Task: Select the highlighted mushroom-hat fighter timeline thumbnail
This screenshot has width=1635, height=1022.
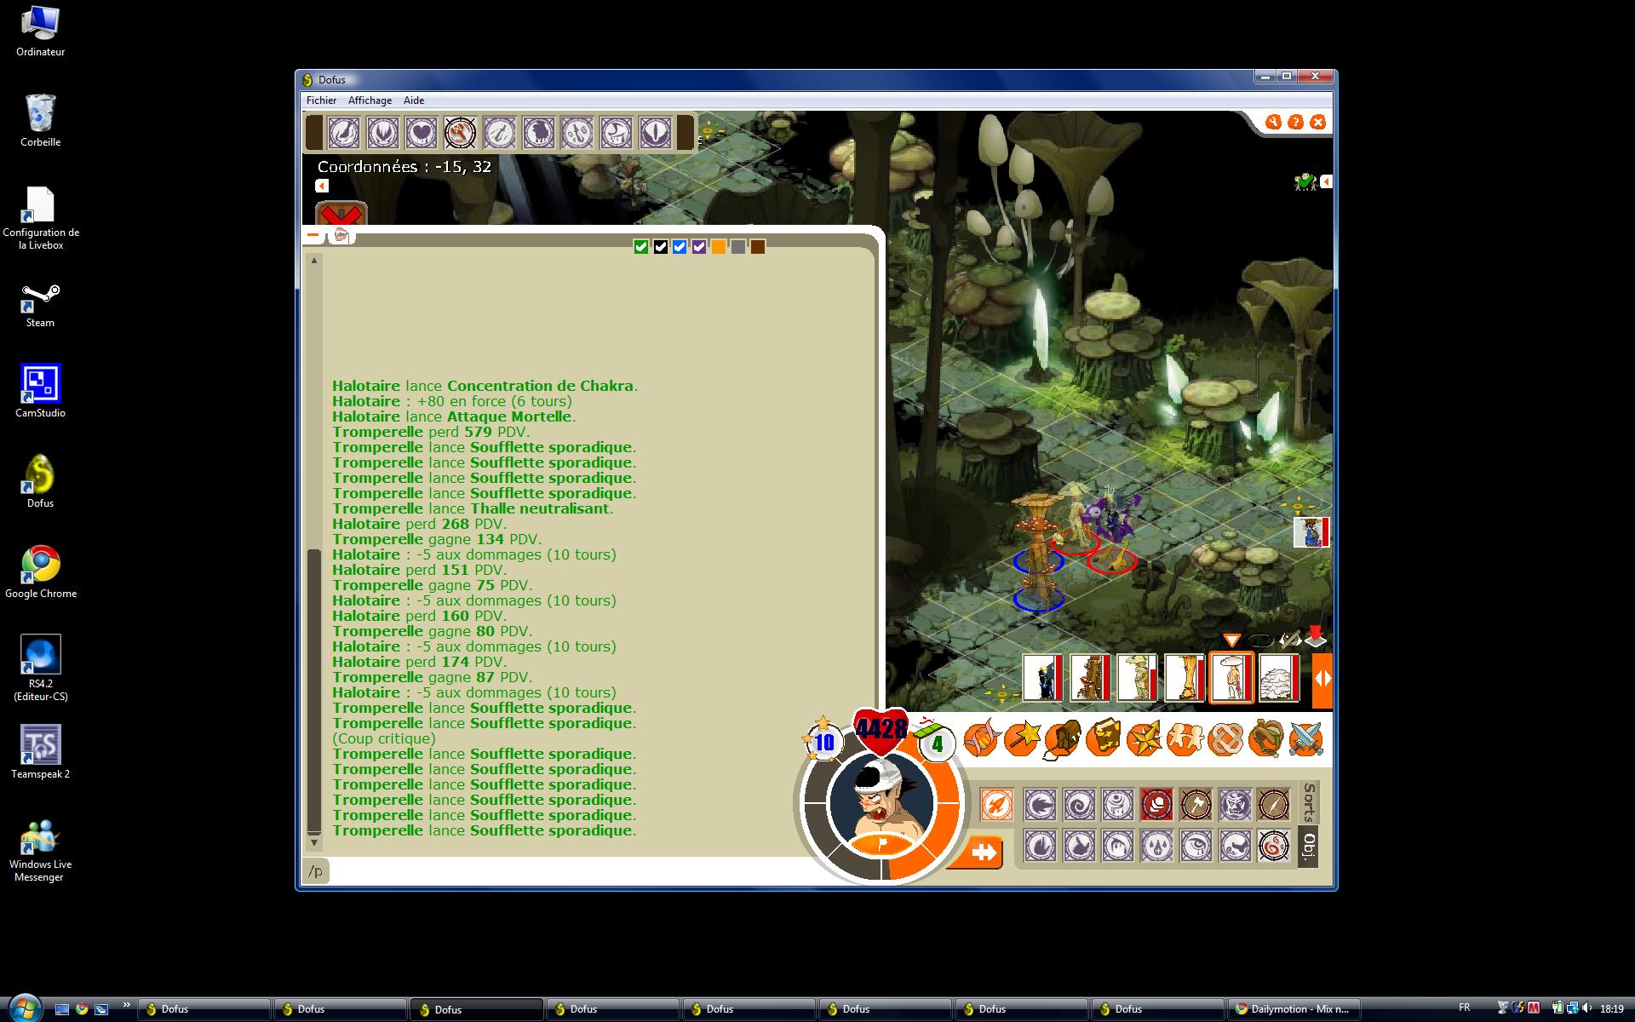Action: click(1231, 678)
